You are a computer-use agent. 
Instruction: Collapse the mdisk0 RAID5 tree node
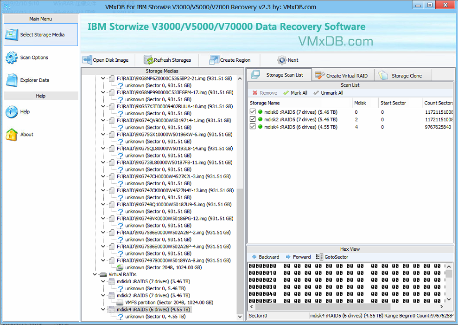pyautogui.click(x=103, y=281)
